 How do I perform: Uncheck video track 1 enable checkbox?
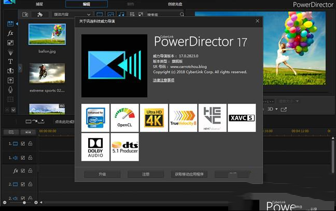pos(23,144)
